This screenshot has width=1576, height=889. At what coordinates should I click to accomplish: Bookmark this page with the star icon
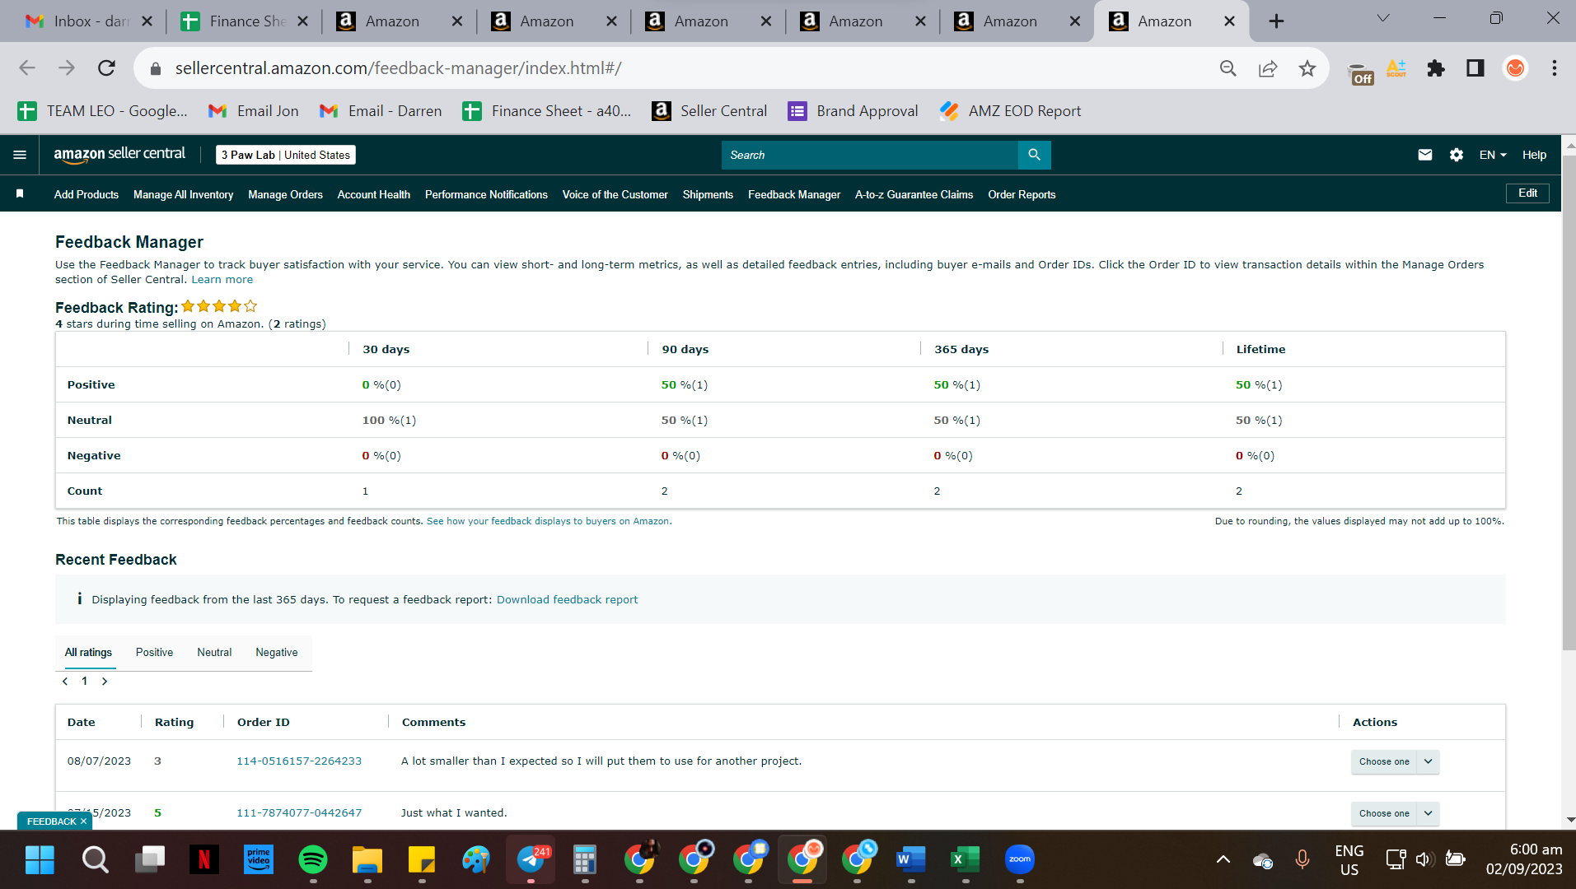(1307, 68)
